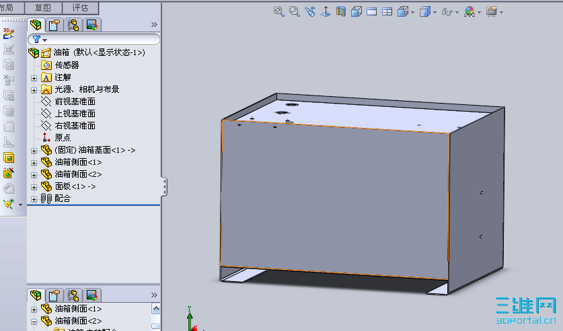Open the upper FeatureManager design tree tab
This screenshot has width=563, height=331.
click(x=36, y=25)
